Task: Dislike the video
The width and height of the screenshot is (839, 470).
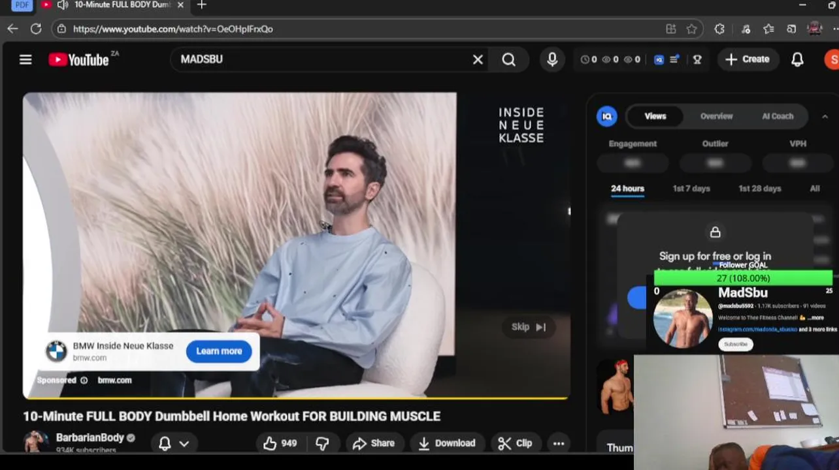Action: pos(323,443)
